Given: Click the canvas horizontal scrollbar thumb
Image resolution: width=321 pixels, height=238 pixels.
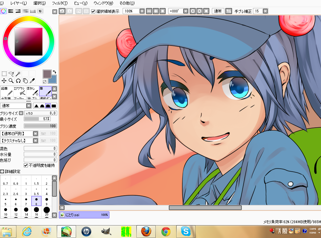Looking at the screenshot, I should click(205, 208).
